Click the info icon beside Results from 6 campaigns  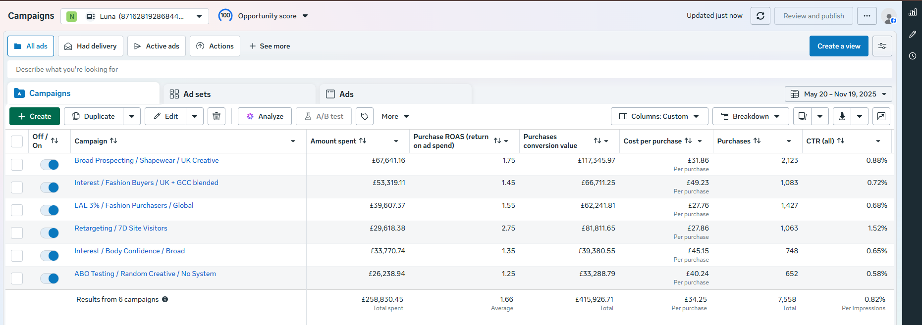[x=165, y=299]
